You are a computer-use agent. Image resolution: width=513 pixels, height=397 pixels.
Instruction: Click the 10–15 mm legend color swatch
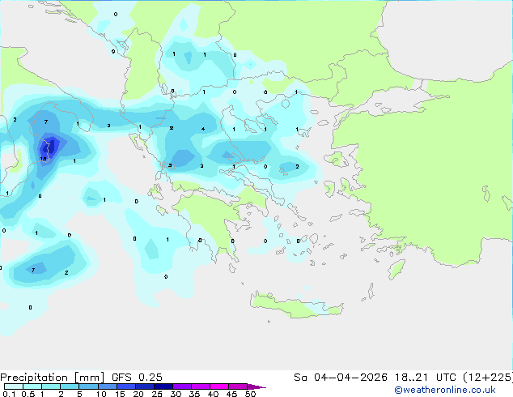(x=107, y=386)
